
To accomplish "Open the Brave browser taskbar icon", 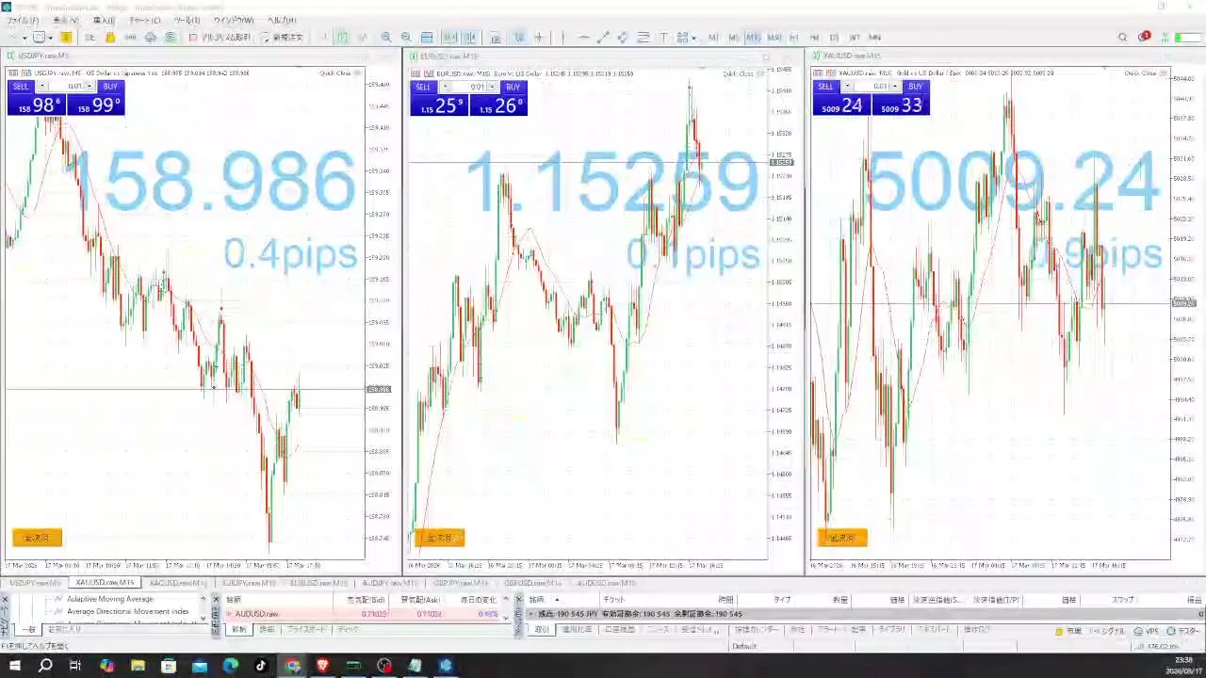I will 323,666.
